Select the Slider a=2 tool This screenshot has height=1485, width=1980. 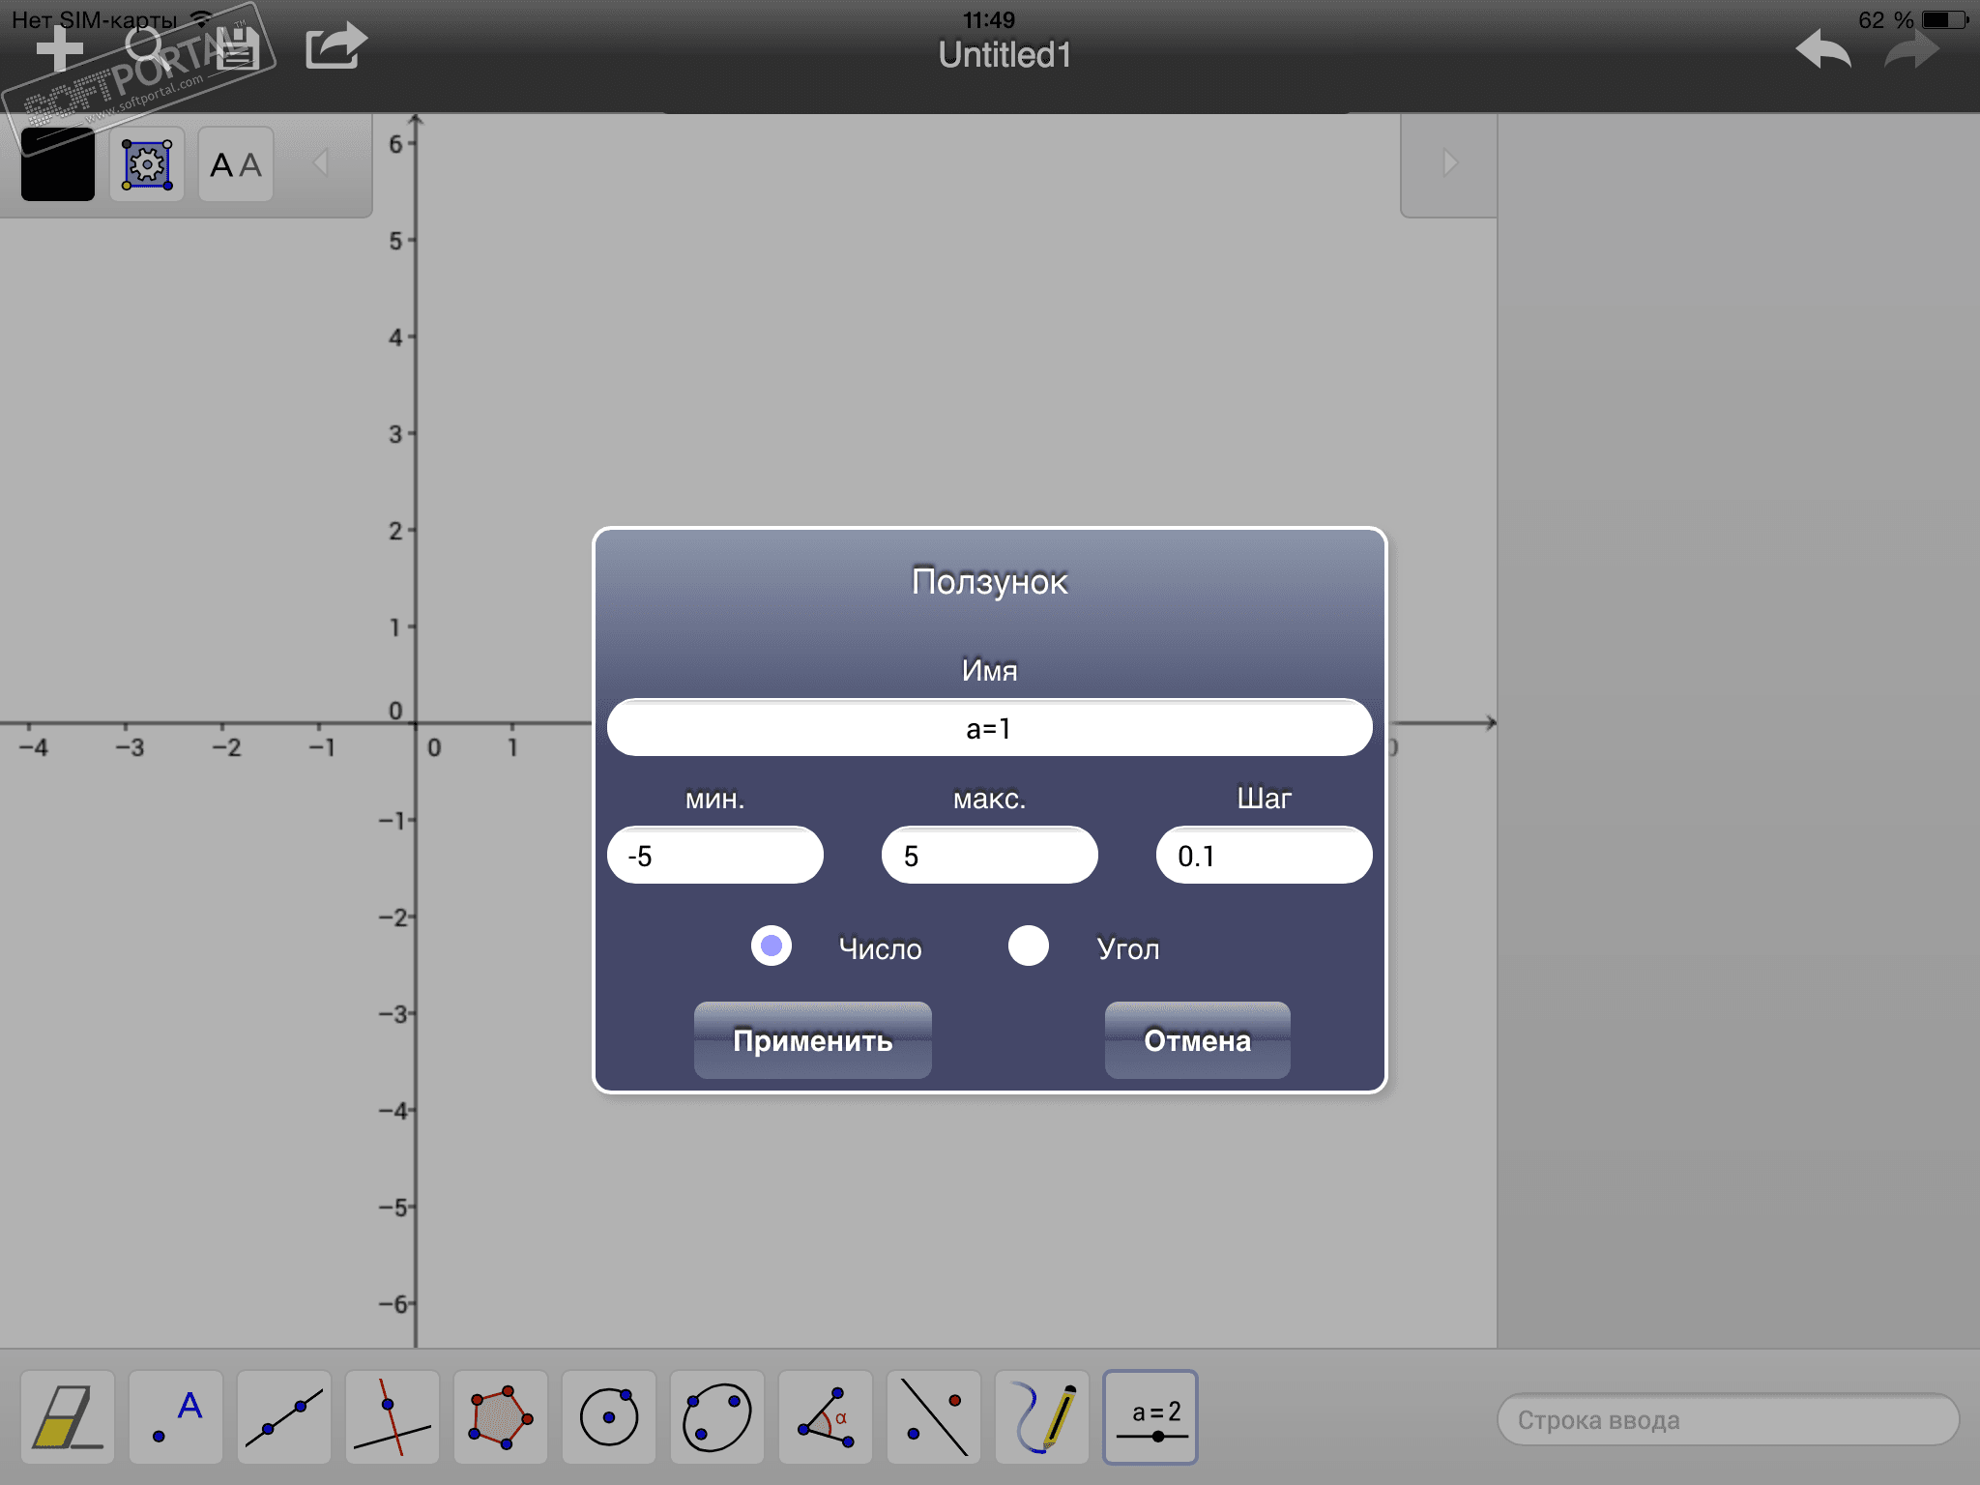pyautogui.click(x=1150, y=1416)
